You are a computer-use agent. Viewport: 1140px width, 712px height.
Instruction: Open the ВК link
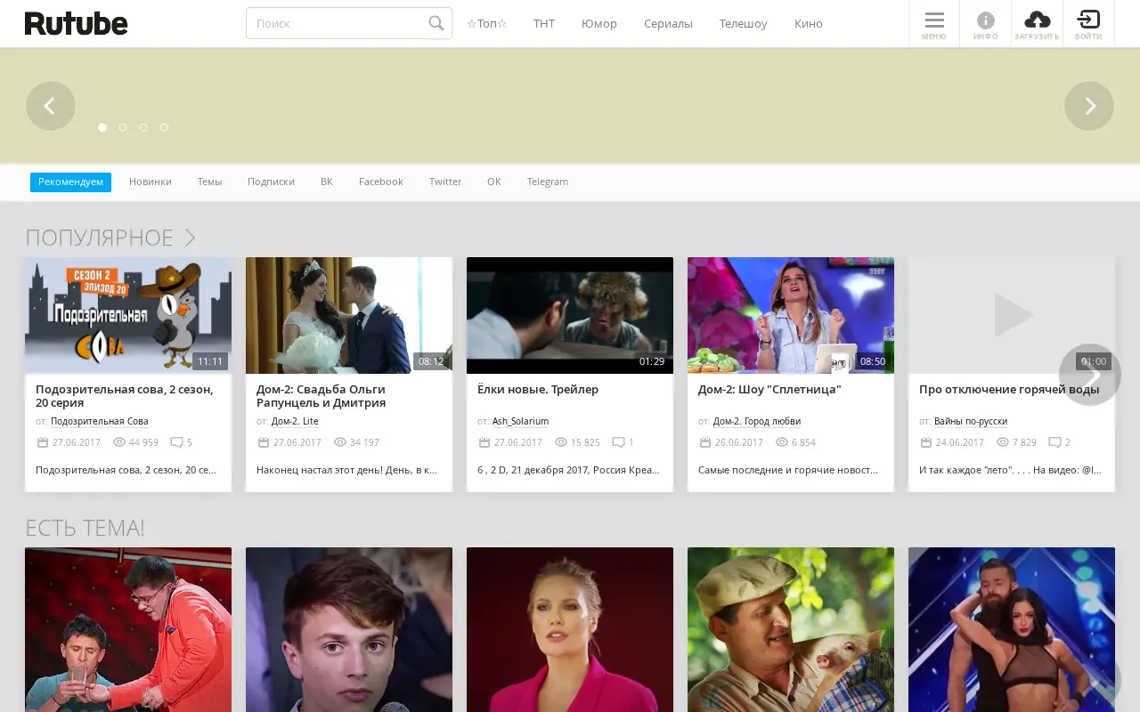tap(327, 182)
